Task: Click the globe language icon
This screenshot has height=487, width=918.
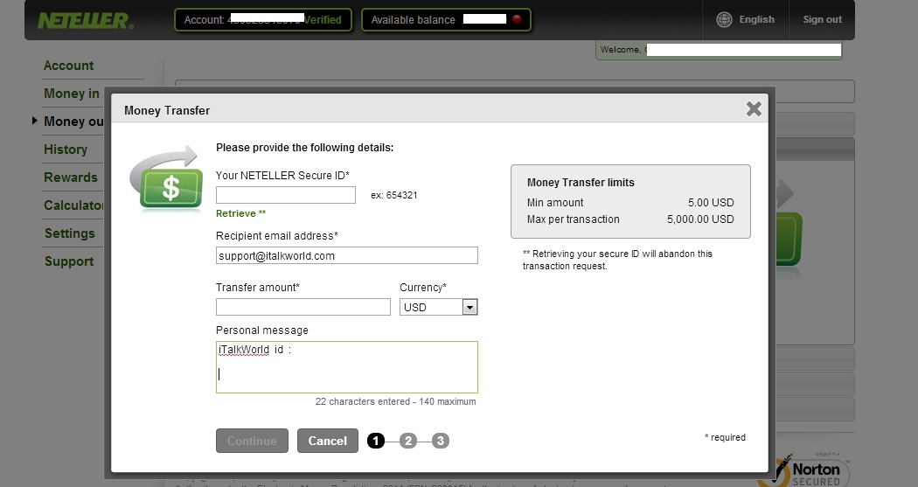Action: tap(724, 19)
